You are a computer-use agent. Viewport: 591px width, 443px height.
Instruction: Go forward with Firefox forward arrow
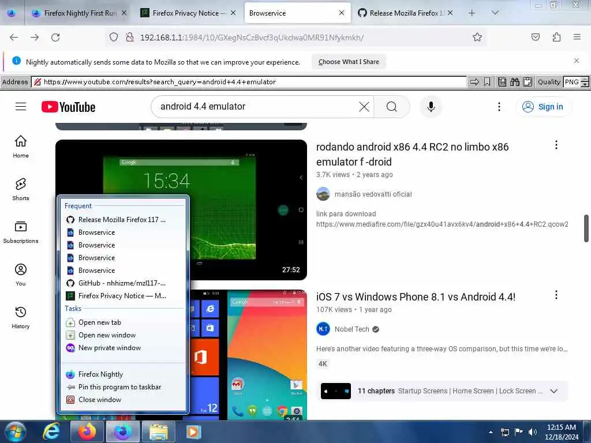(35, 37)
